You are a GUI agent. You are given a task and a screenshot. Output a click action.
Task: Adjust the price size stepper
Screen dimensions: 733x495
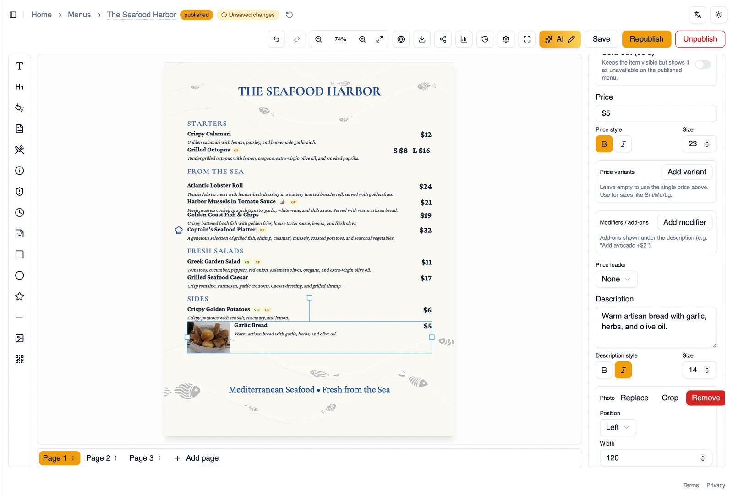tap(707, 144)
